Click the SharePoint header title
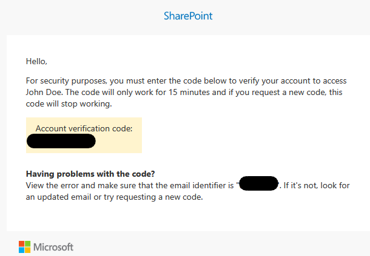Image resolution: width=370 pixels, height=256 pixels. coord(188,16)
